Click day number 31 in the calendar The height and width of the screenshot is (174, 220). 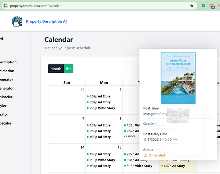point(82,90)
